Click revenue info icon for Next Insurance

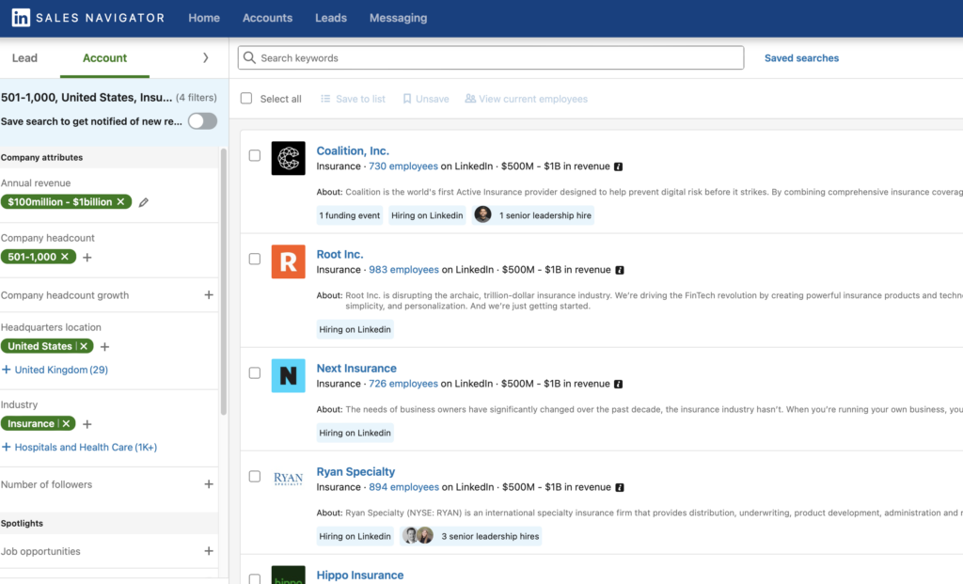tap(619, 384)
